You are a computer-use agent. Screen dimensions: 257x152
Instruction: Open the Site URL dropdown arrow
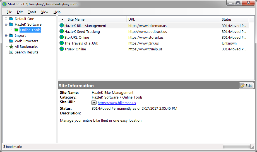(x=94, y=103)
